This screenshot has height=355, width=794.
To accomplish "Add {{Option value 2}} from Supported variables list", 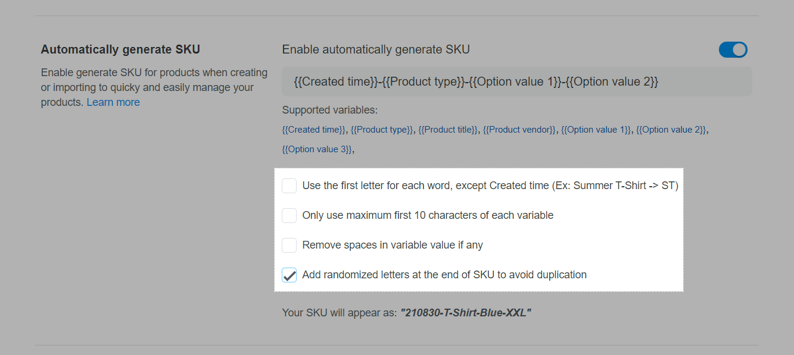I will click(x=671, y=130).
